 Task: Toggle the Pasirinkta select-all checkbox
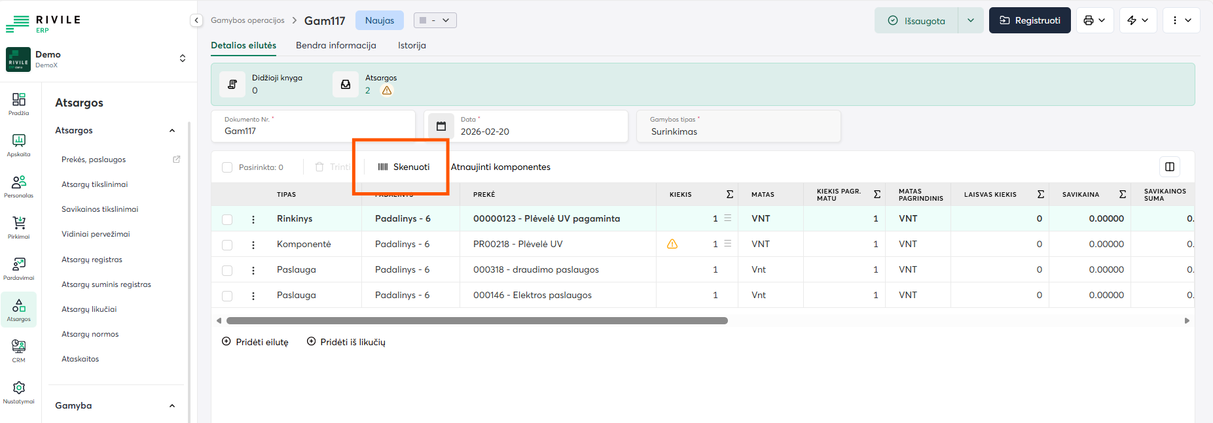[227, 167]
